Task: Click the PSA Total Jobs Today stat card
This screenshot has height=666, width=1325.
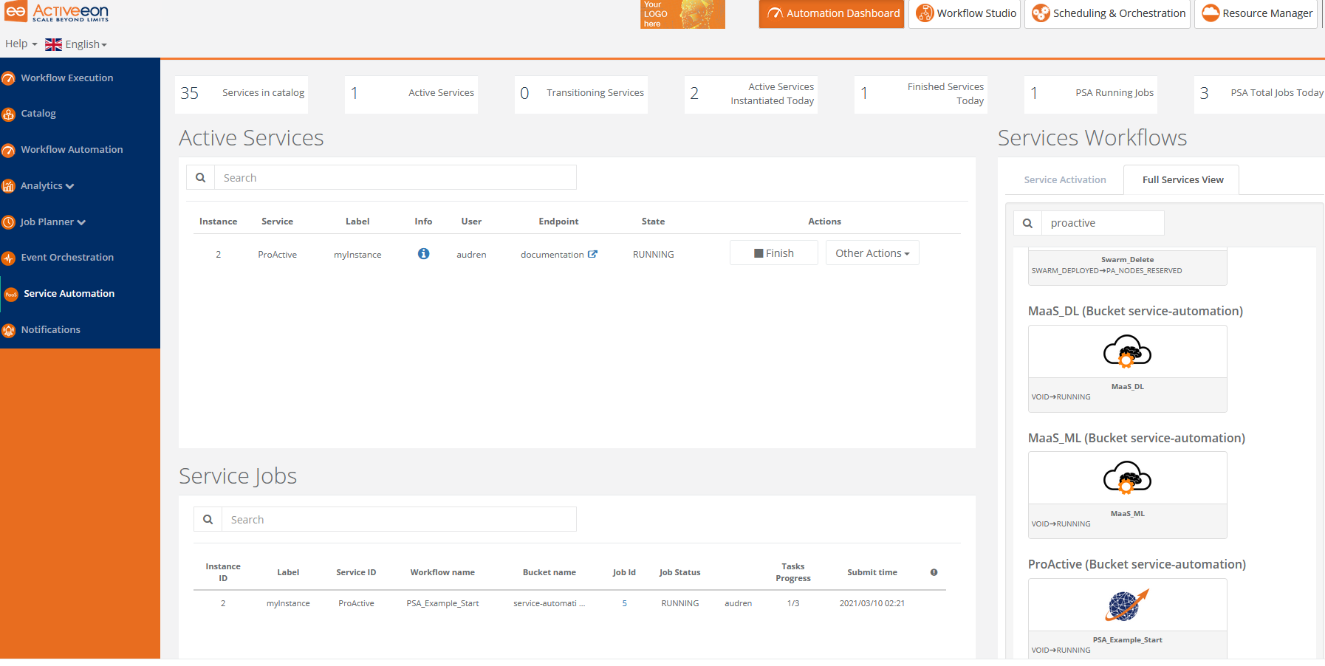Action: point(1260,95)
